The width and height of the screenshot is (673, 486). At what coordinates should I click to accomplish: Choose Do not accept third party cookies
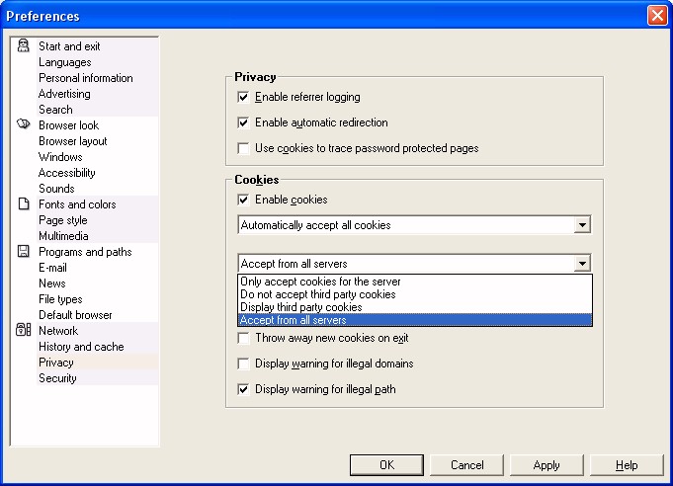[x=318, y=294]
